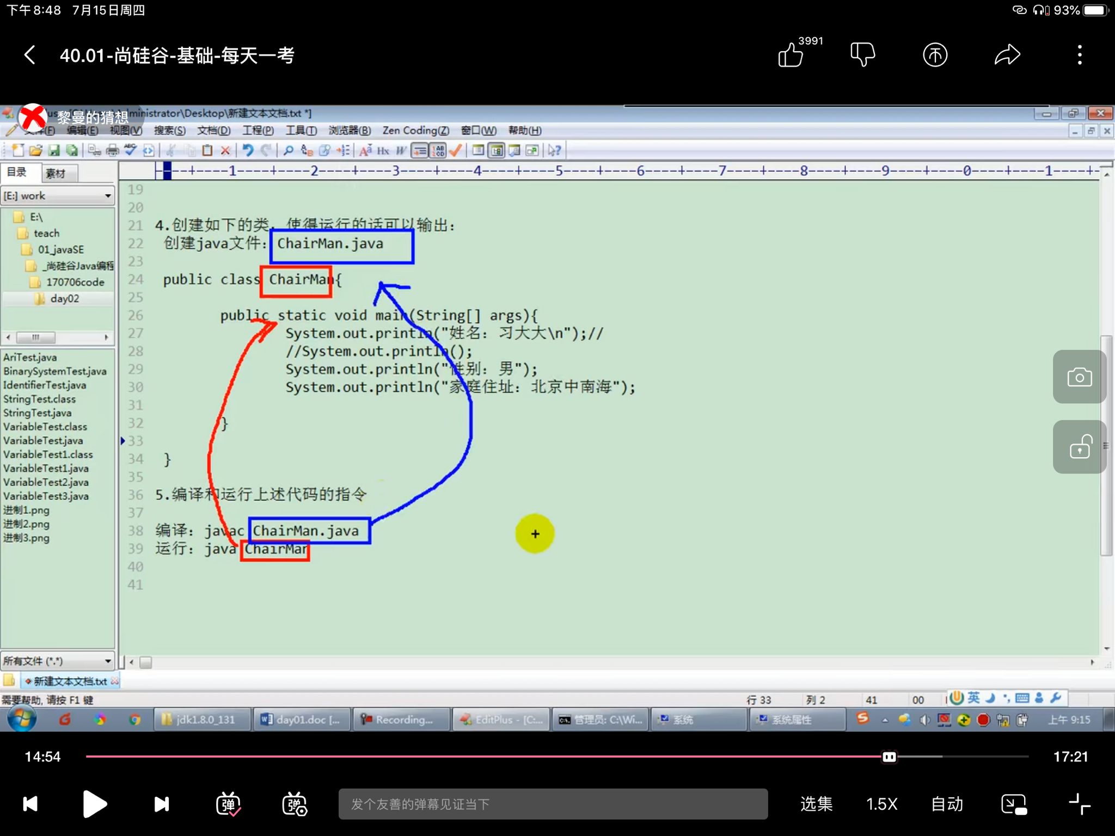Toggle the screen lock button
The width and height of the screenshot is (1115, 836).
[1079, 447]
